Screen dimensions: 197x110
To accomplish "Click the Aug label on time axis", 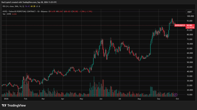I will click(x=139, y=99).
